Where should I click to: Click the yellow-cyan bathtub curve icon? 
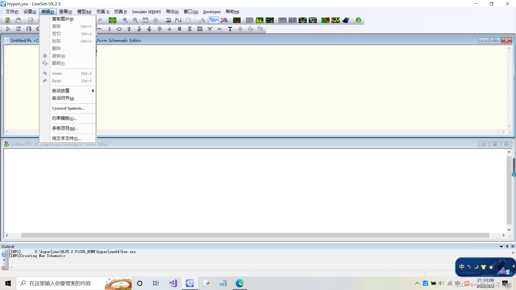tap(303, 20)
